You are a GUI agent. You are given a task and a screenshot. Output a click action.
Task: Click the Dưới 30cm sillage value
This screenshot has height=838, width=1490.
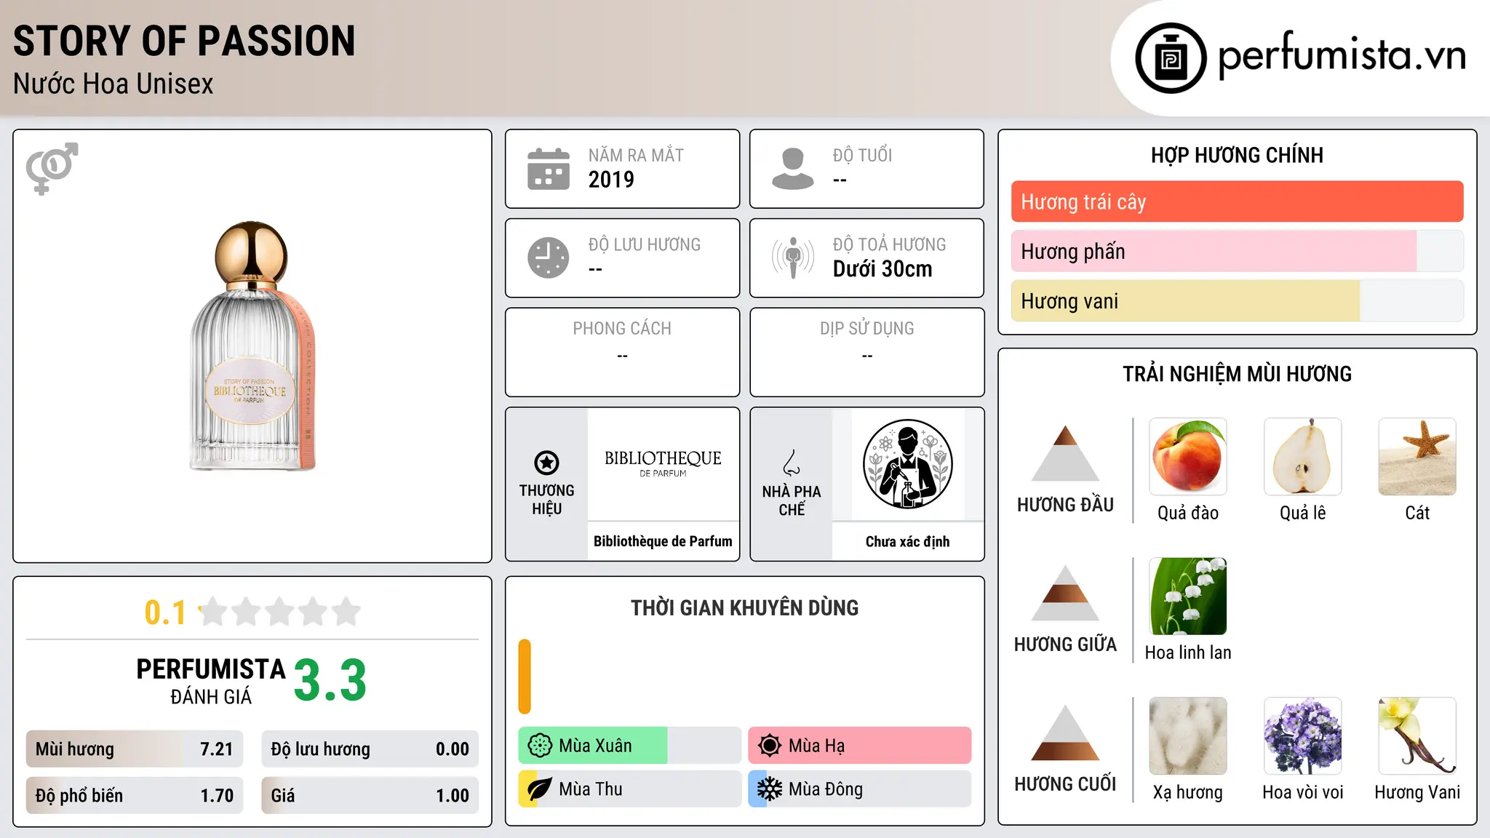[x=883, y=268]
